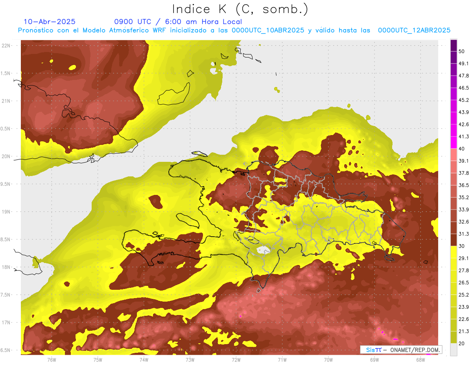472x365 pixels.
Task: Click '0900 UTC / 6:00 am Hora Local'
Action: click(178, 22)
